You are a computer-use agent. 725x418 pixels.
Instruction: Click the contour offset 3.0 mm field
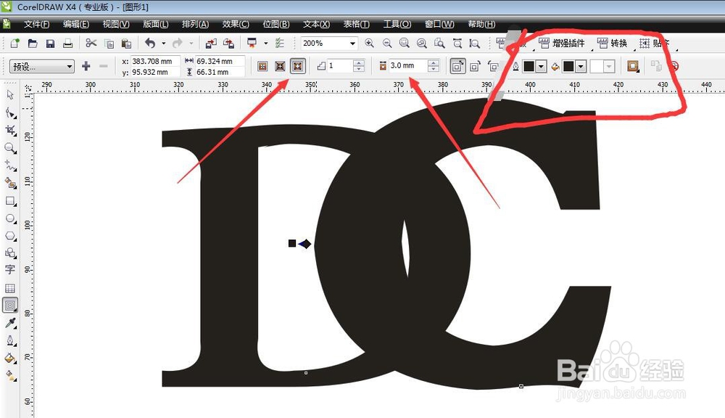(x=408, y=66)
